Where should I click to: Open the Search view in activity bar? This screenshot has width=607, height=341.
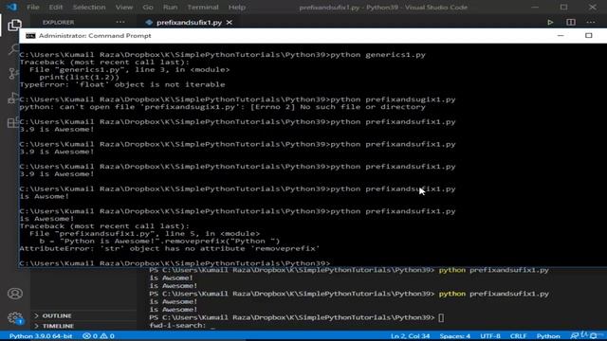[12, 49]
